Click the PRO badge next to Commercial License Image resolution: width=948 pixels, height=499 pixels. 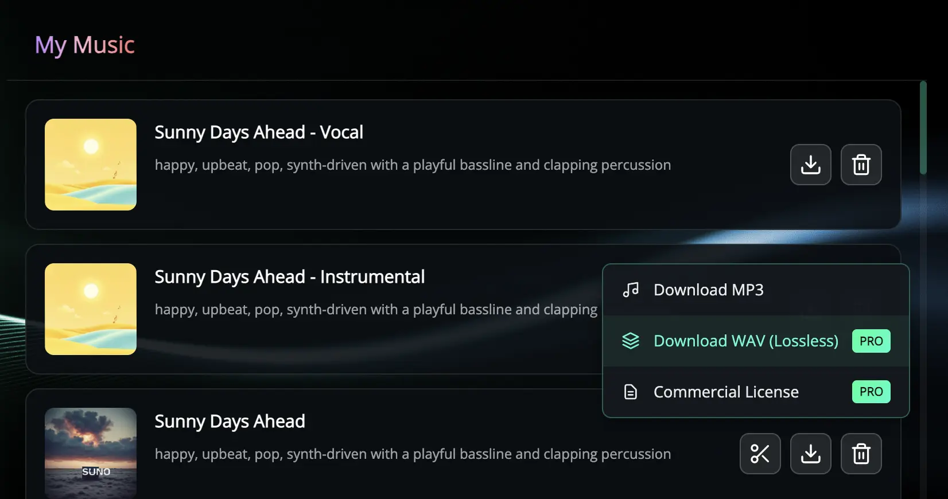point(871,392)
